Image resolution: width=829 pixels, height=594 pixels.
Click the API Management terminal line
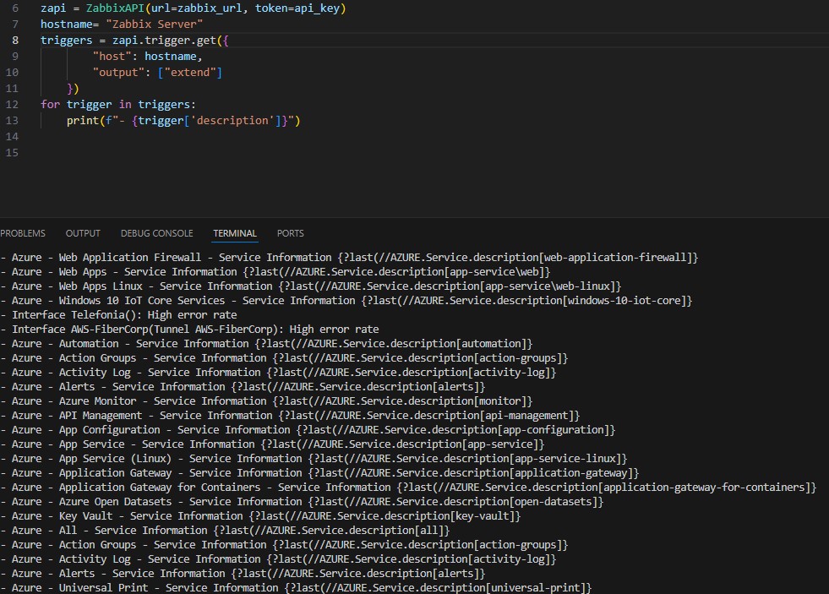coord(290,416)
